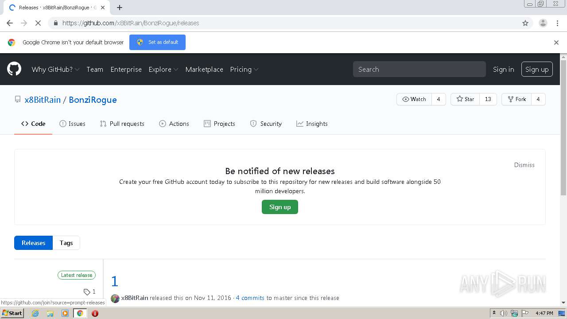This screenshot has width=567, height=319.
Task: Switch to the Actions tab
Action: [x=174, y=124]
